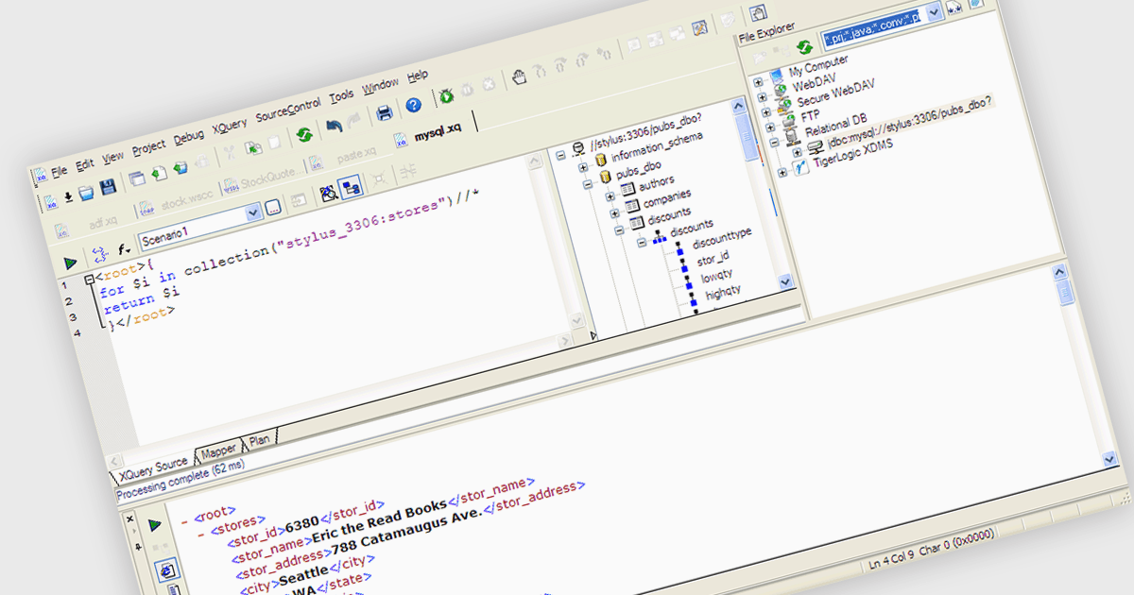Expand the TigerLogic XDMS node
This screenshot has height=595, width=1134.
click(x=782, y=173)
